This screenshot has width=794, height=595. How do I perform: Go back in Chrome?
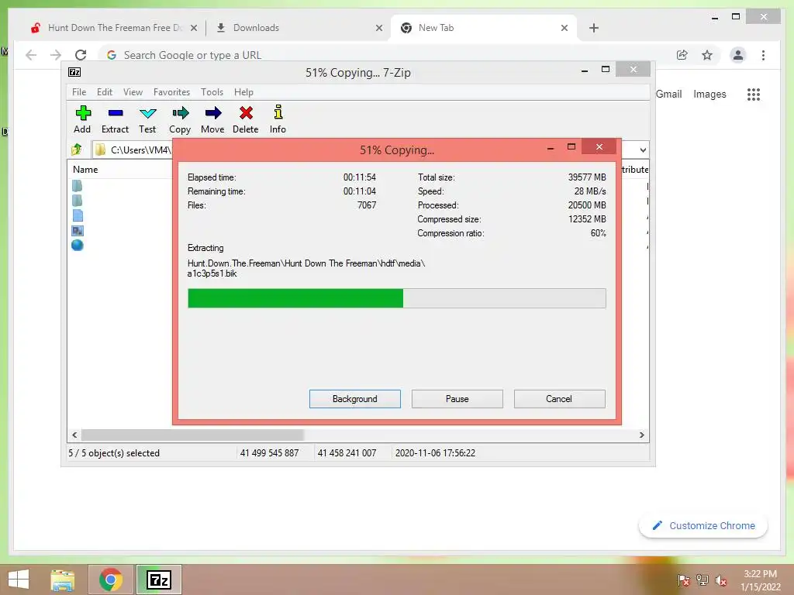click(31, 55)
